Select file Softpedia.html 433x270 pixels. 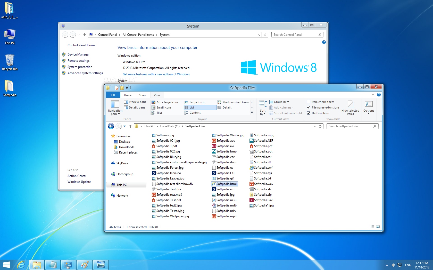click(224, 184)
